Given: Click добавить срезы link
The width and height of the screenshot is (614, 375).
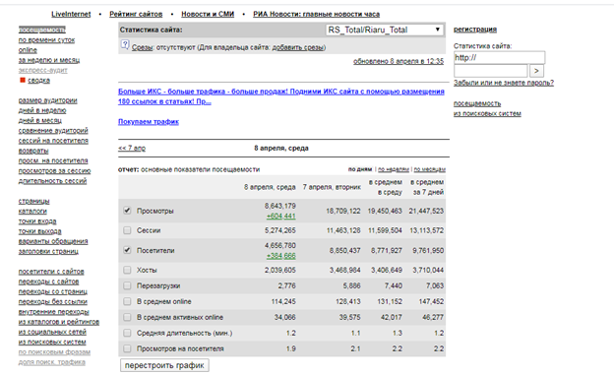Looking at the screenshot, I should [x=298, y=47].
